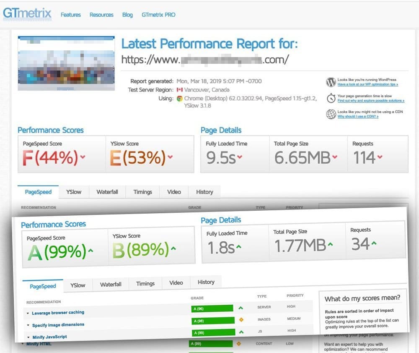This screenshot has height=353, width=419.
Task: Open GTmetrix PRO page
Action: coord(158,15)
